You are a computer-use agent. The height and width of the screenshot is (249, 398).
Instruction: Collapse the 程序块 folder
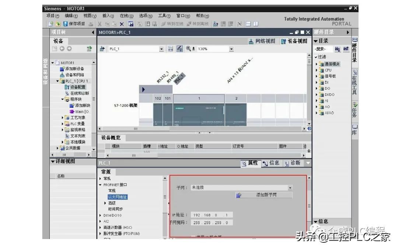[x=62, y=99]
